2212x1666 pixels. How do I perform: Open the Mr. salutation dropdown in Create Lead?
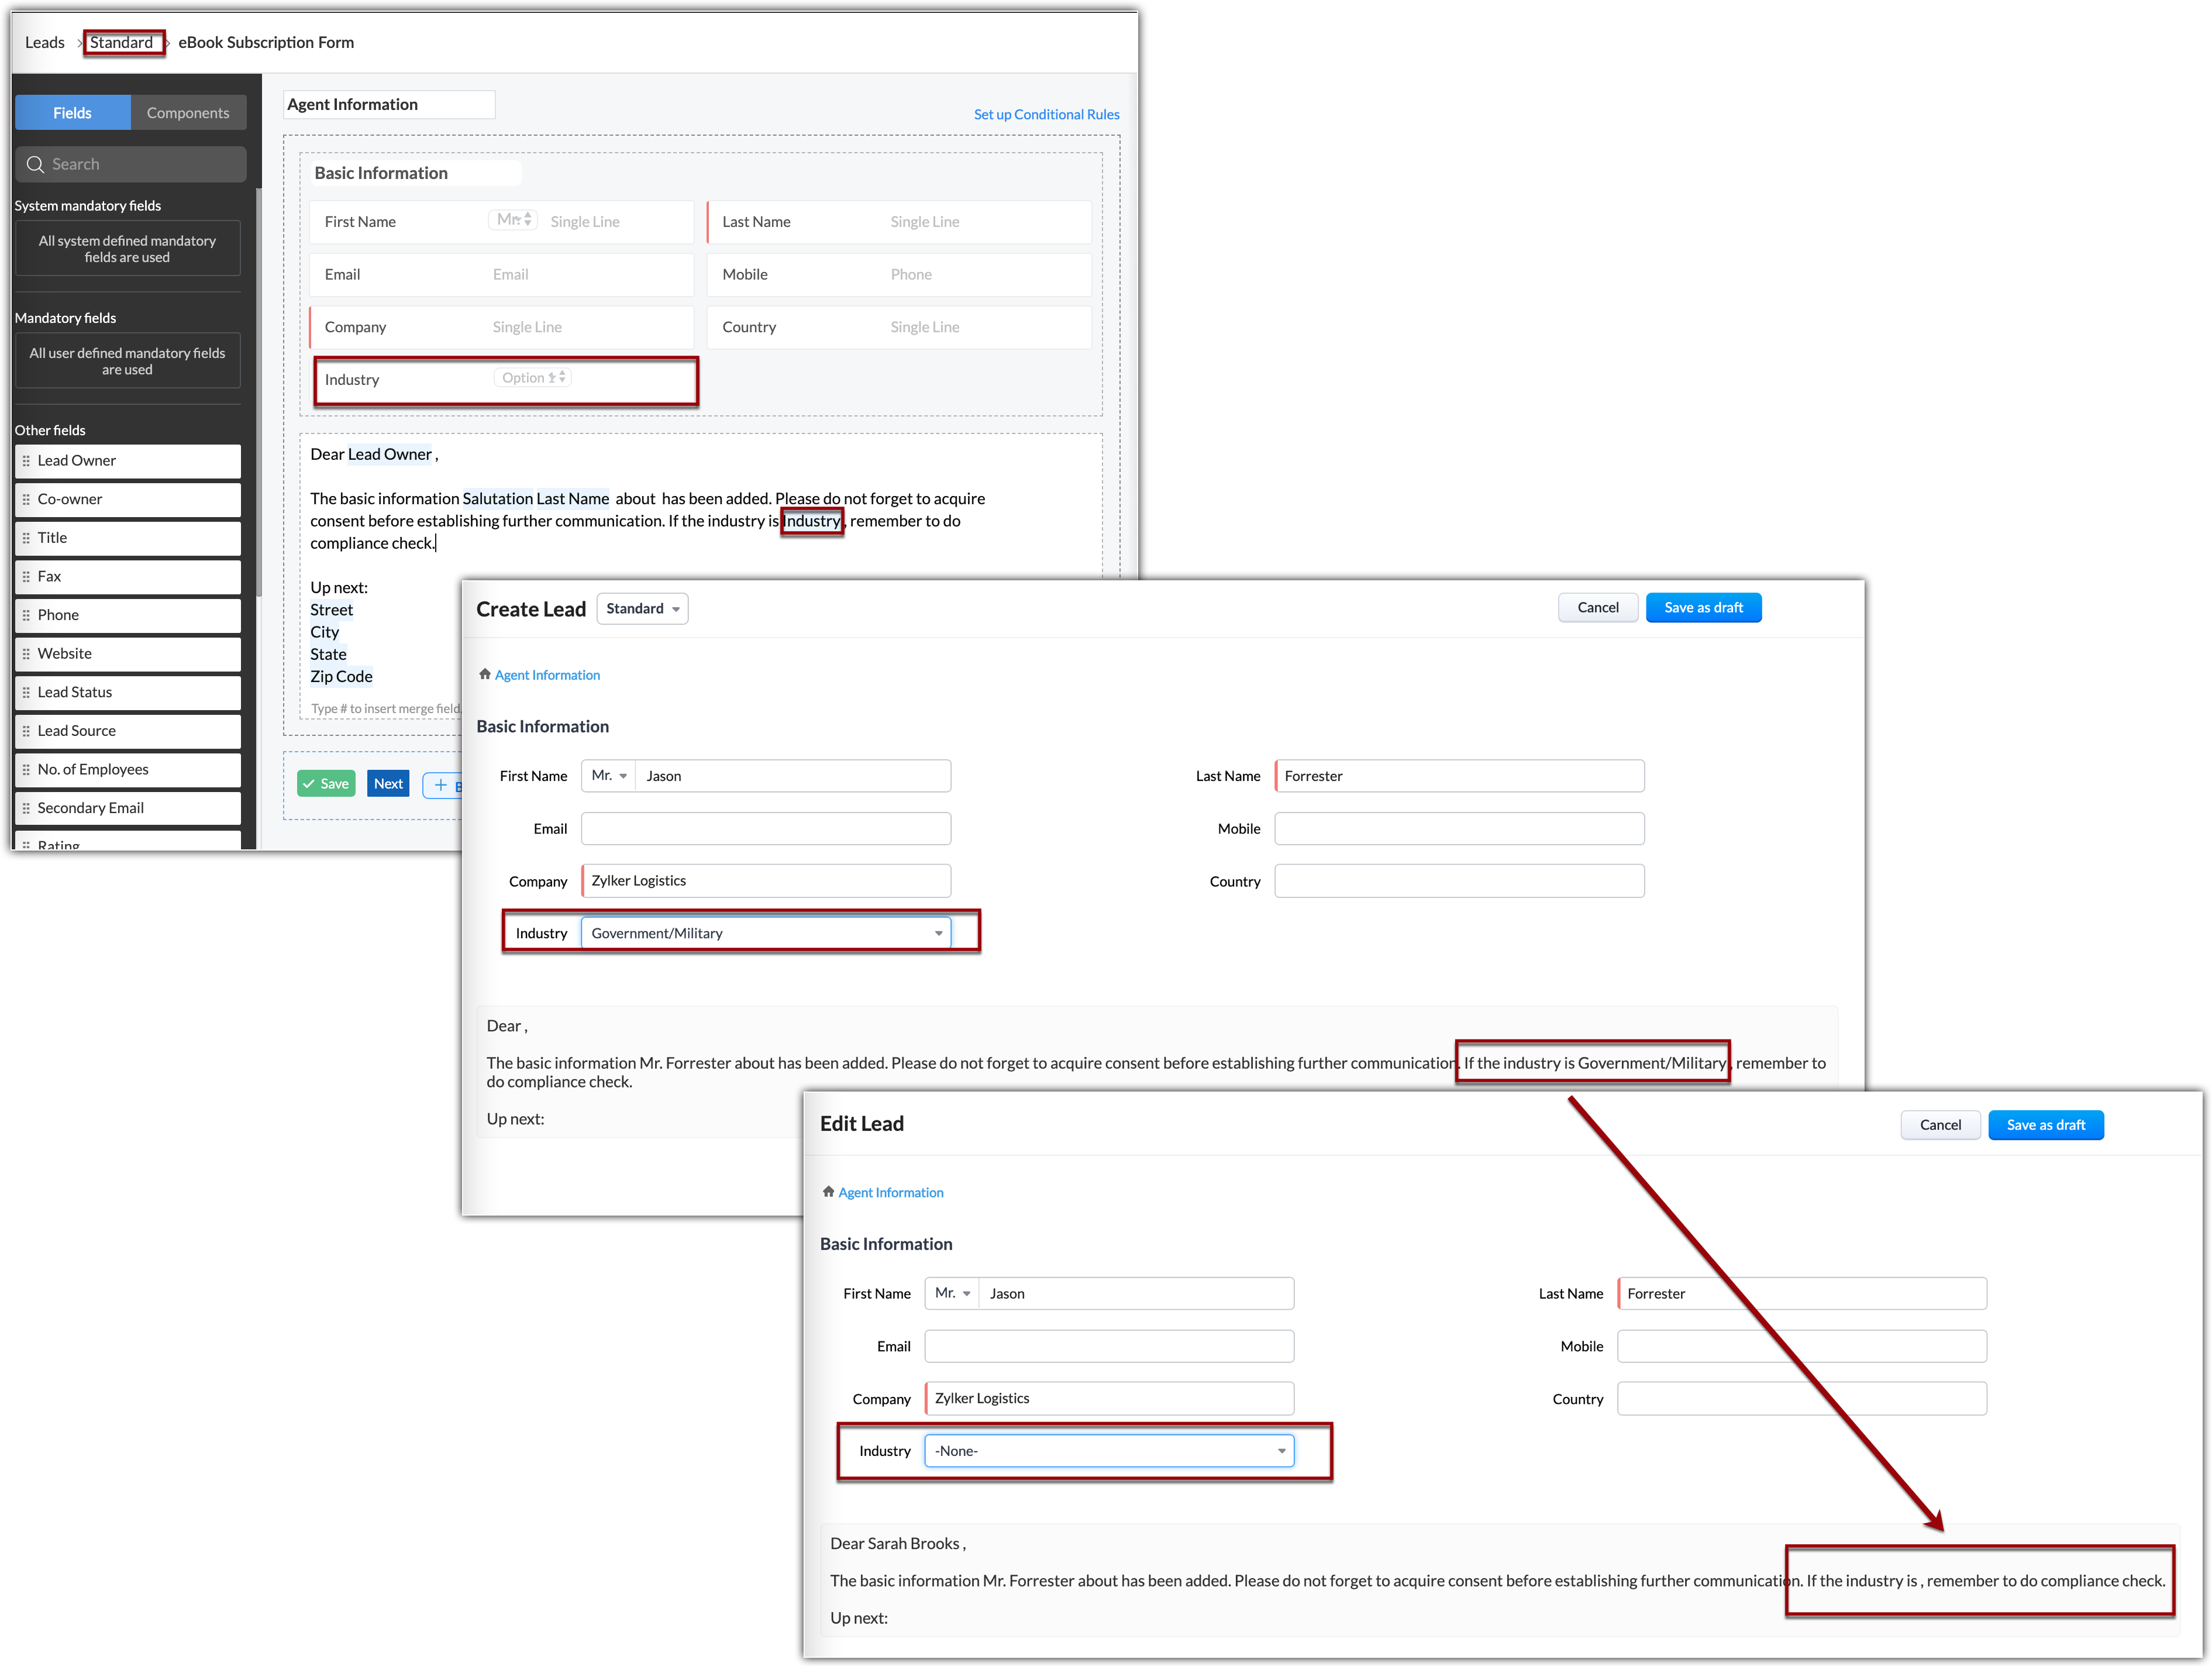(609, 776)
